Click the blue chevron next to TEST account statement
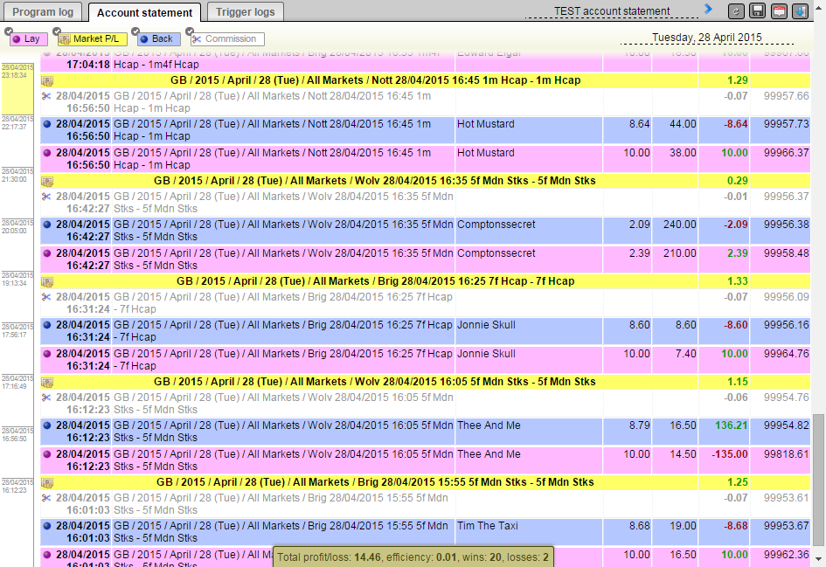The image size is (826, 567). pos(709,9)
